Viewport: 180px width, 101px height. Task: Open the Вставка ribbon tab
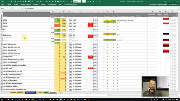tap(16, 4)
